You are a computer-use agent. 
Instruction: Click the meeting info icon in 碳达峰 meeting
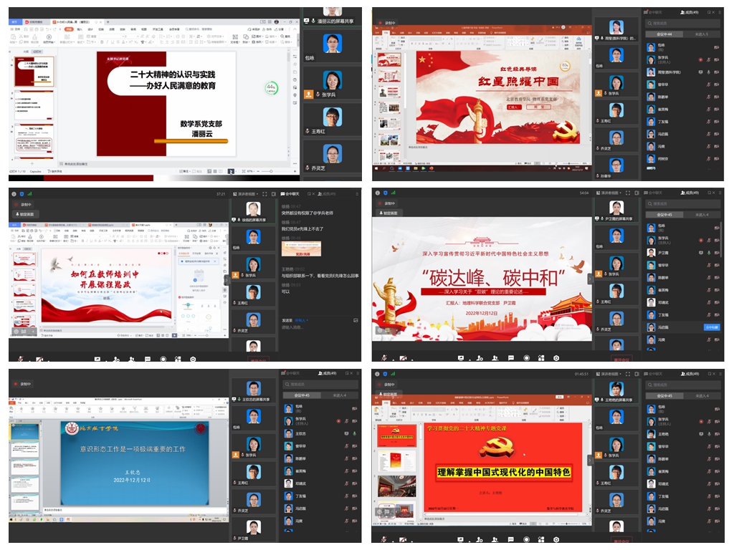click(377, 193)
